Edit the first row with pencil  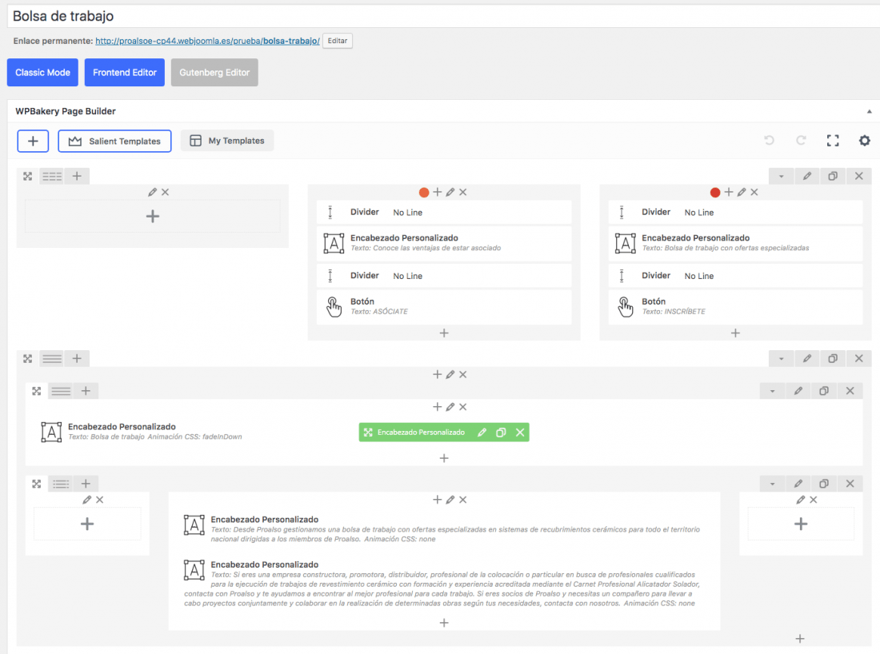pos(807,176)
